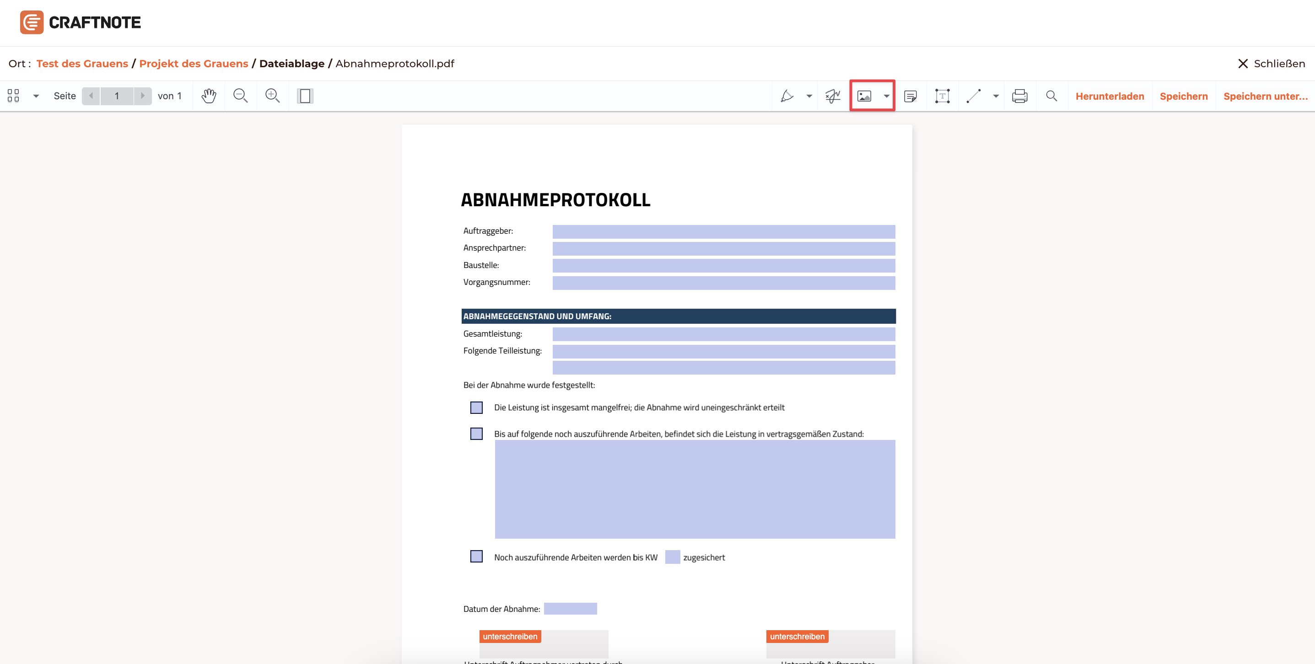Open the thumbnails grid view icon
The width and height of the screenshot is (1315, 664).
coord(14,96)
